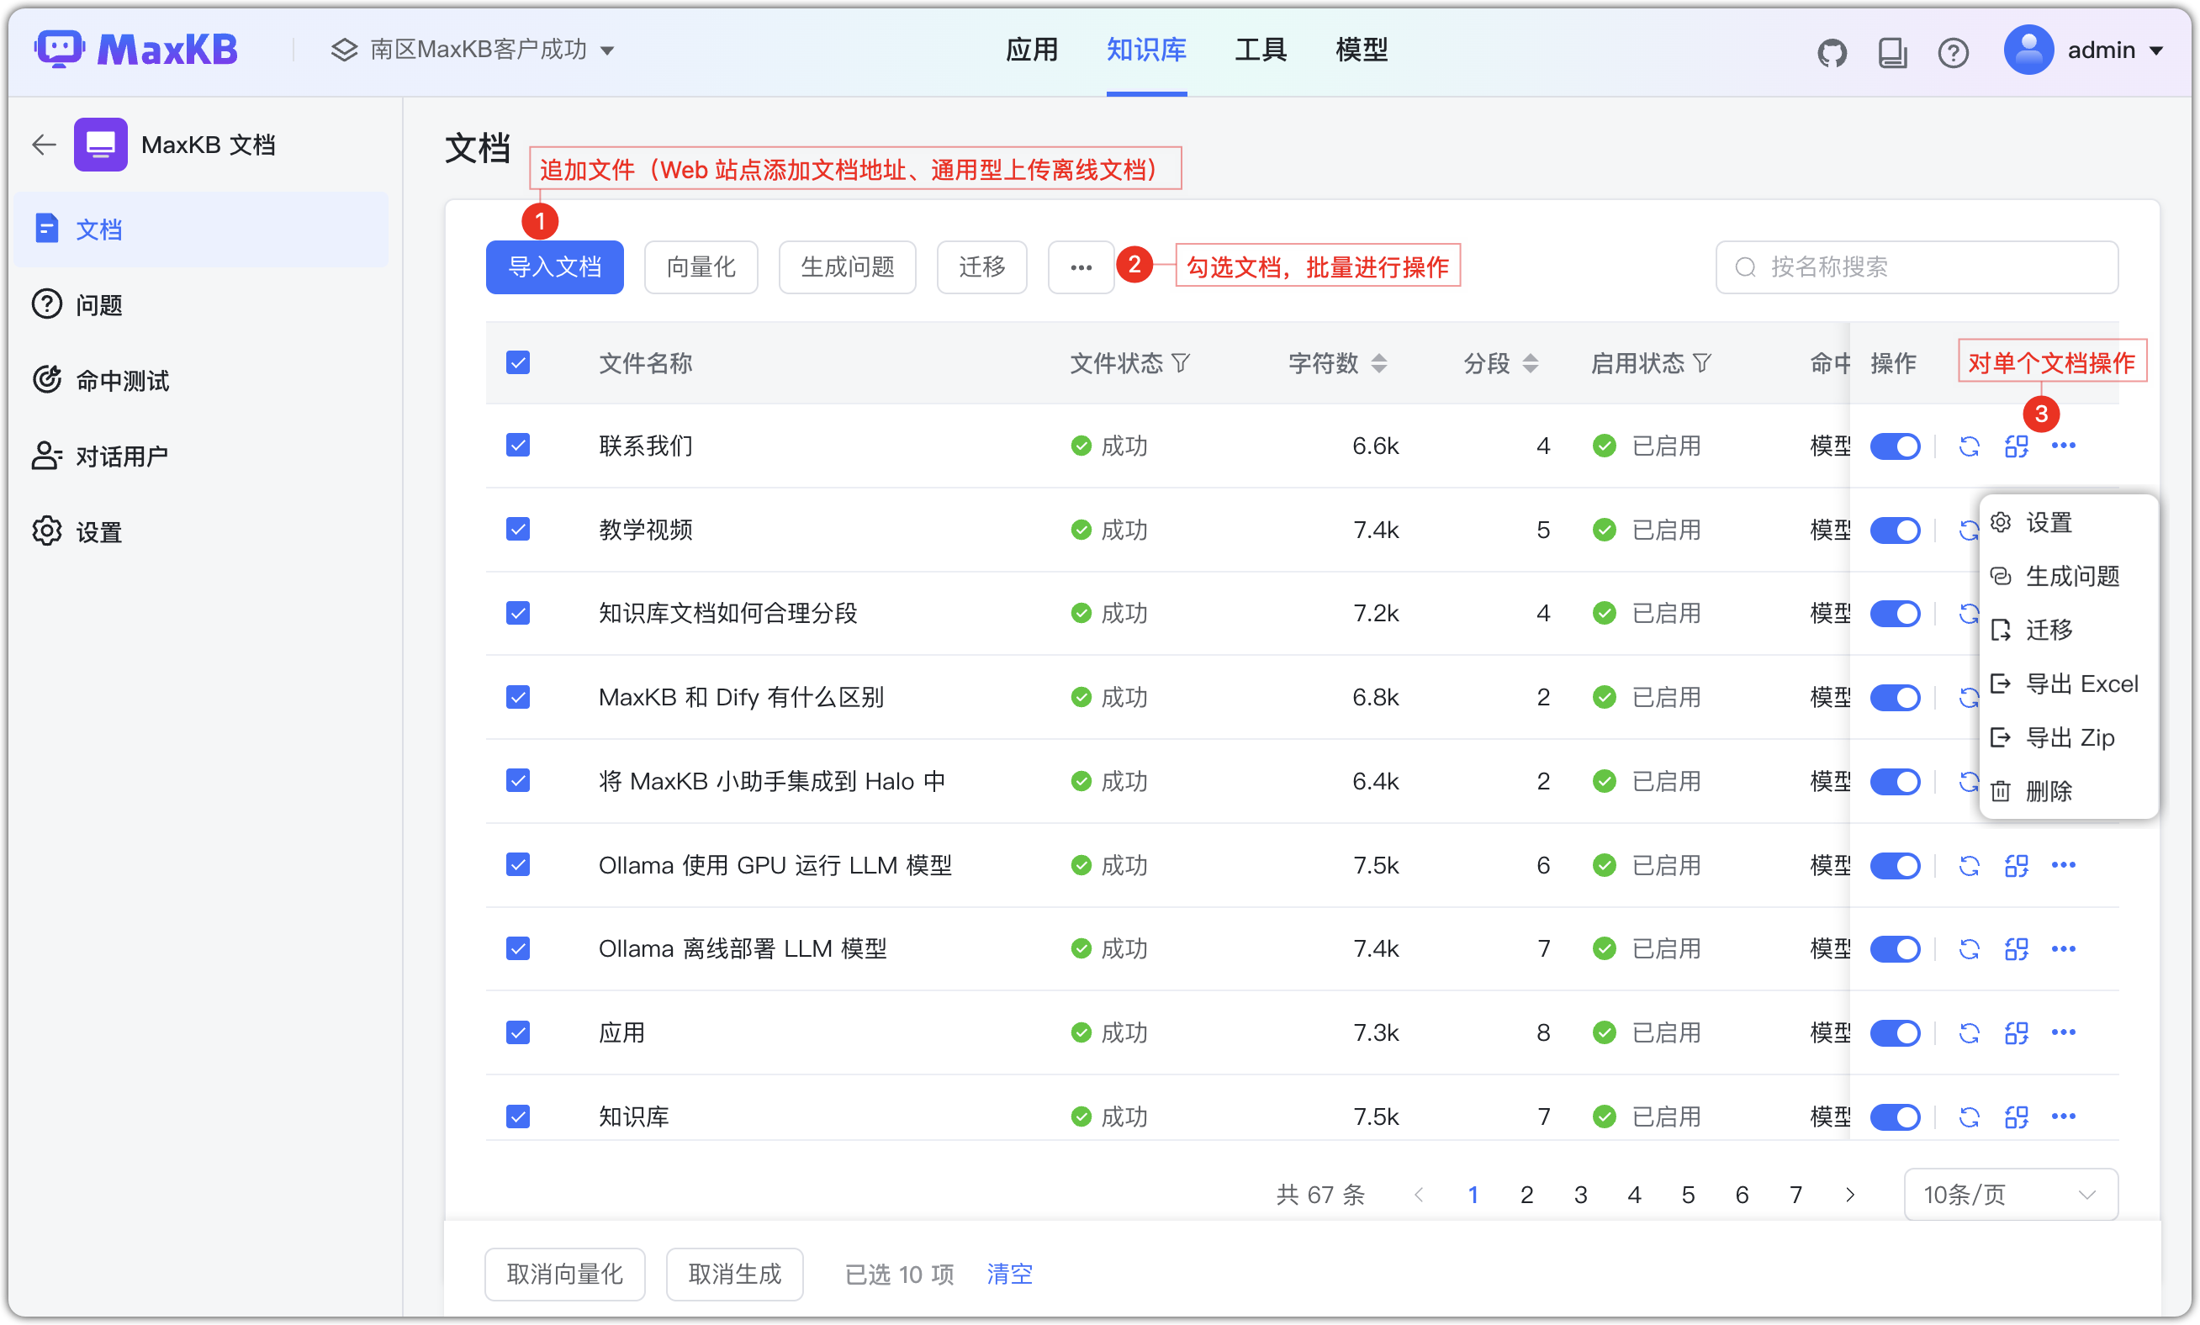Open 问题 in the sidebar
Viewport: 2200px width, 1325px height.
(x=201, y=304)
